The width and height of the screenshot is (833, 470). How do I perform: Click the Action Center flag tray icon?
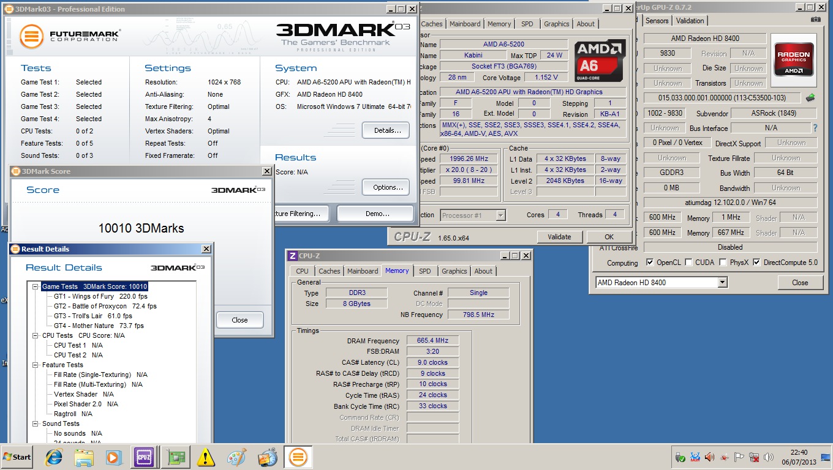point(739,457)
